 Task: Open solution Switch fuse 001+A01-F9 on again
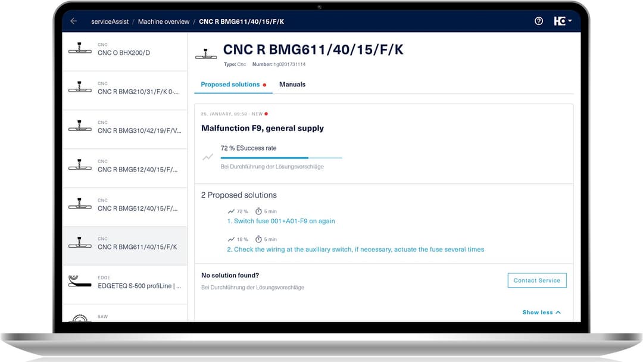pyautogui.click(x=281, y=221)
